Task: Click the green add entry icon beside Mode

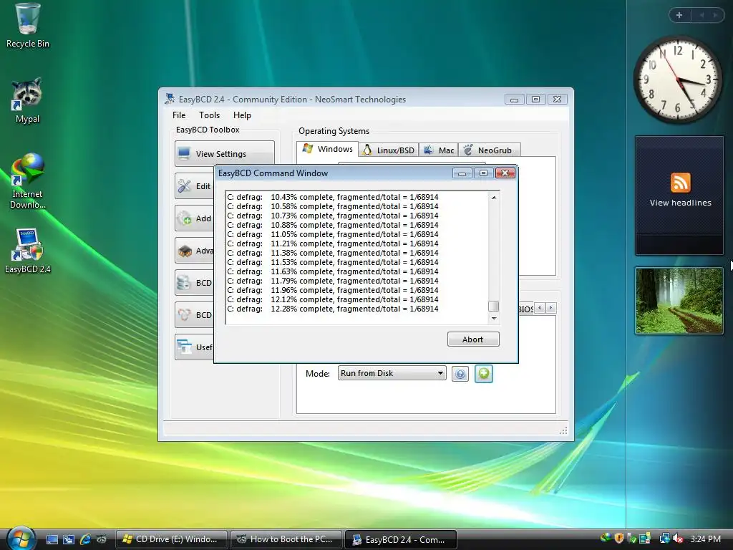Action: point(484,374)
